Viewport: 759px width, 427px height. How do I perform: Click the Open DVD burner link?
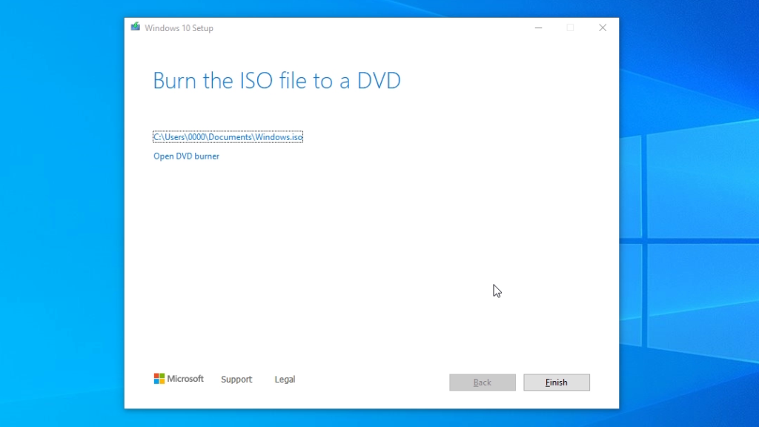point(186,156)
